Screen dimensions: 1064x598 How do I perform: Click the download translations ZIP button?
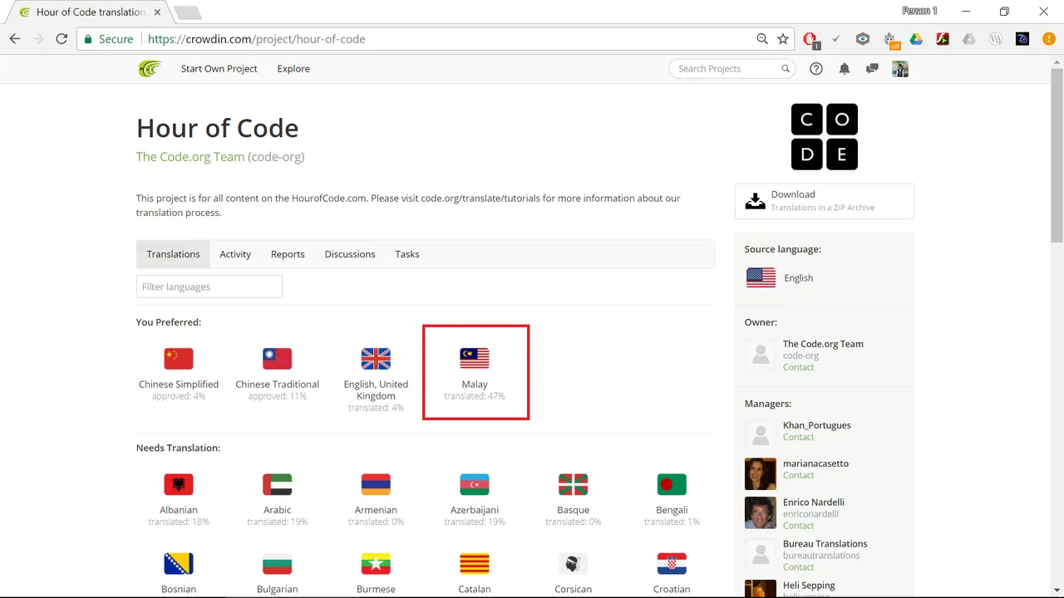coord(825,201)
